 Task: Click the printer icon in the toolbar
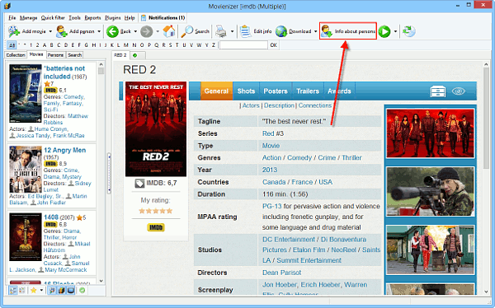[220, 31]
